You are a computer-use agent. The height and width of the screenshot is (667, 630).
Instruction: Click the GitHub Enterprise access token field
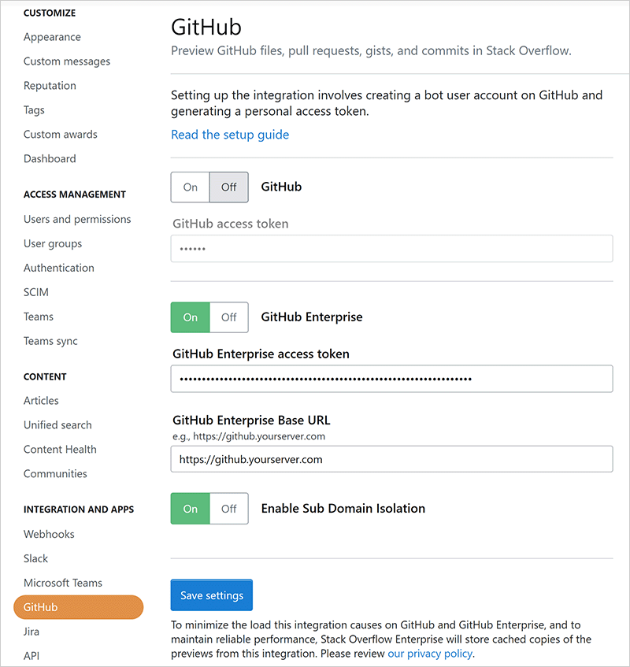coord(391,379)
